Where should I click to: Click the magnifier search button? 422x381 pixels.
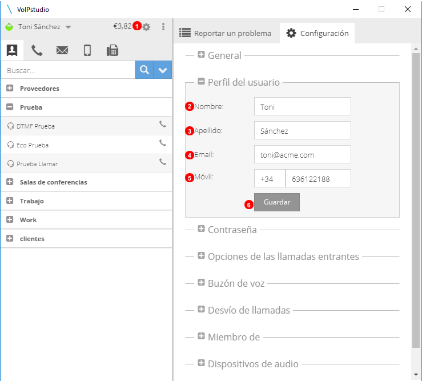[144, 70]
